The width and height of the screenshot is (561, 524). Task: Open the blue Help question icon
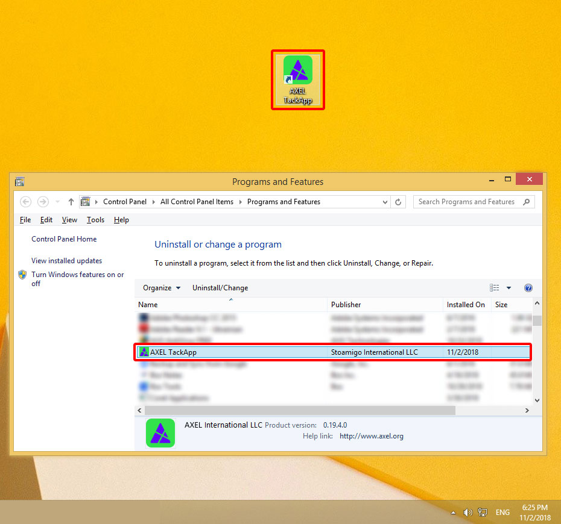point(528,288)
